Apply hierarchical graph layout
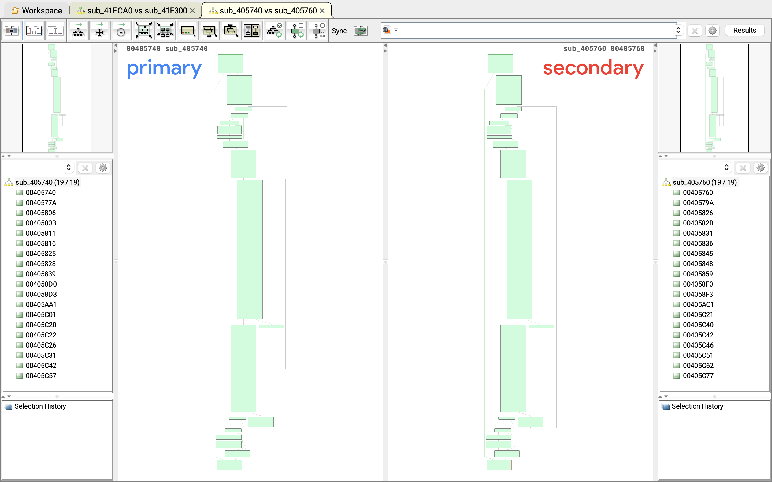 [x=78, y=31]
